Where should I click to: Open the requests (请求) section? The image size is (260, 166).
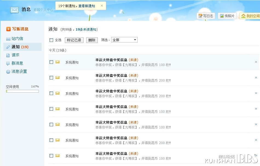pyautogui.click(x=15, y=55)
